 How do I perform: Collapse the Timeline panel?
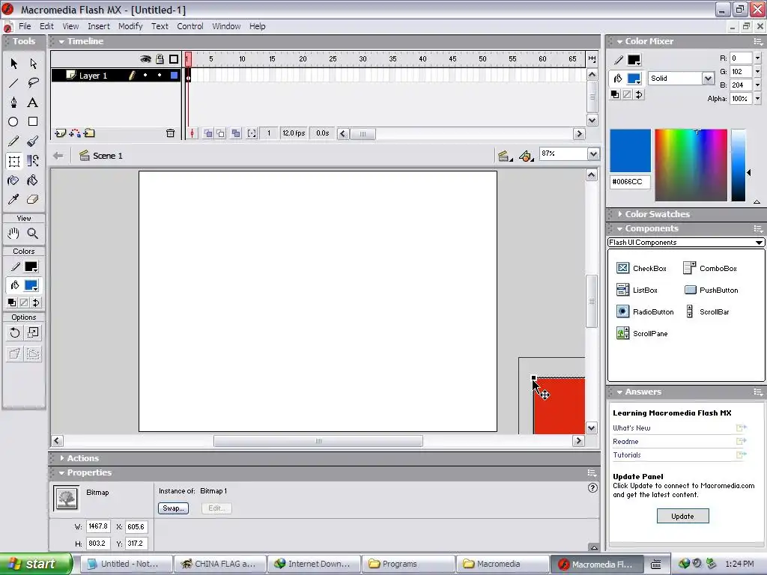pyautogui.click(x=61, y=42)
